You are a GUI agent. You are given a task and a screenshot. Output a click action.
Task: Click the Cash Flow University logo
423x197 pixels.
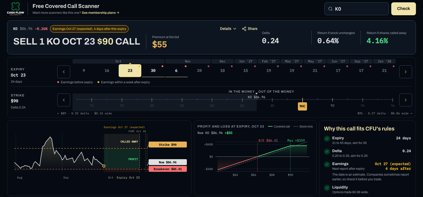(15, 9)
